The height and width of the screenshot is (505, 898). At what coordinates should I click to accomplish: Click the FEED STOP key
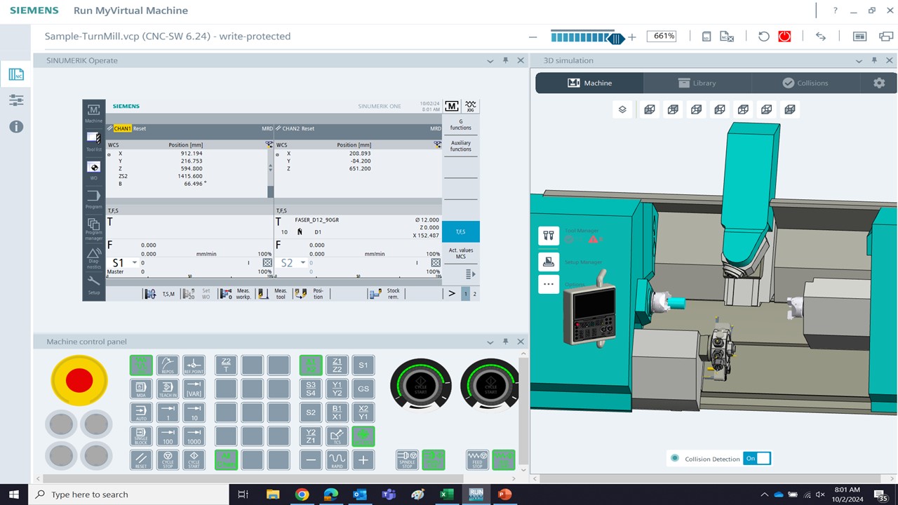coord(477,459)
